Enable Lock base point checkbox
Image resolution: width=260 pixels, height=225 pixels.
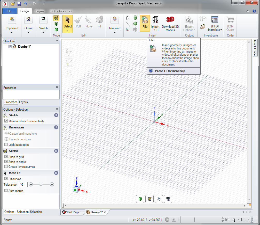coord(6,144)
